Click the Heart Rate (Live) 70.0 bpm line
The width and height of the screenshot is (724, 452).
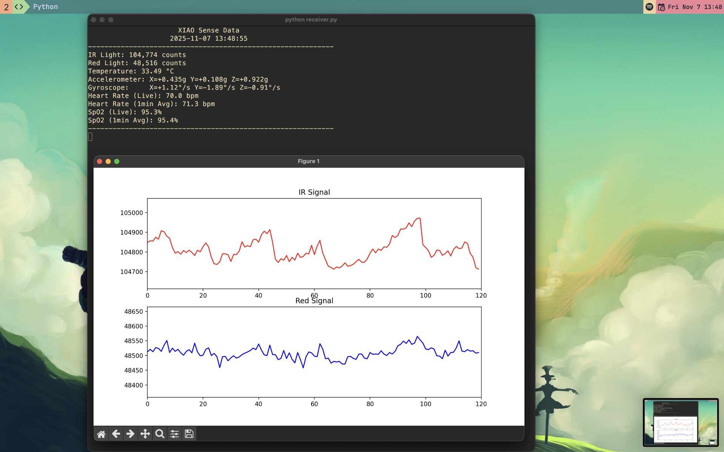143,96
